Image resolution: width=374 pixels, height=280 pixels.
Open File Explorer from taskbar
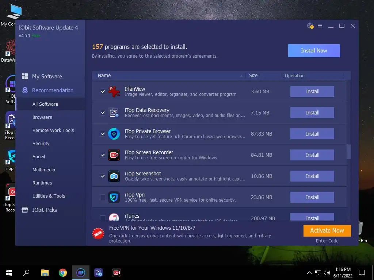45,273
